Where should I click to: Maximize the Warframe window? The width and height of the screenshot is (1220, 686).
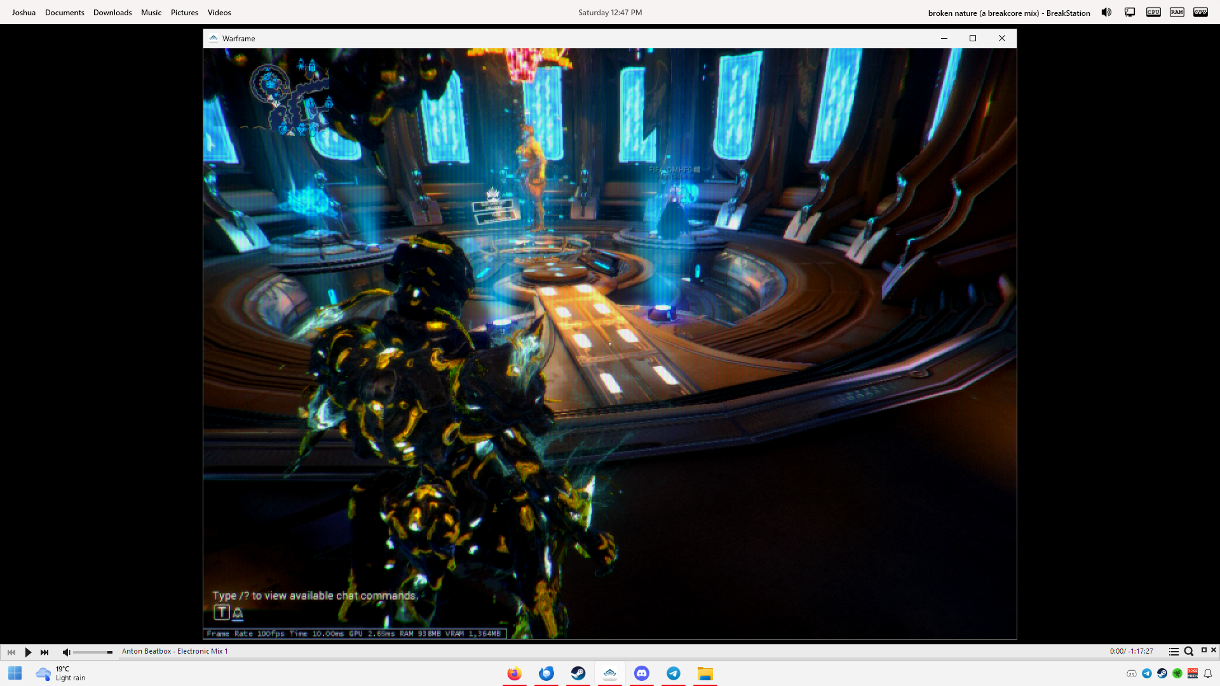pyautogui.click(x=973, y=38)
